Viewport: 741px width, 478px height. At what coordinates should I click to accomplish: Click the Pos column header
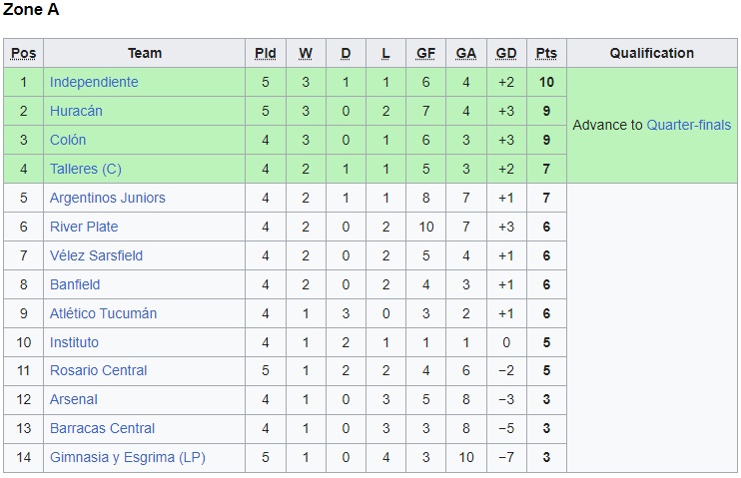pyautogui.click(x=23, y=53)
